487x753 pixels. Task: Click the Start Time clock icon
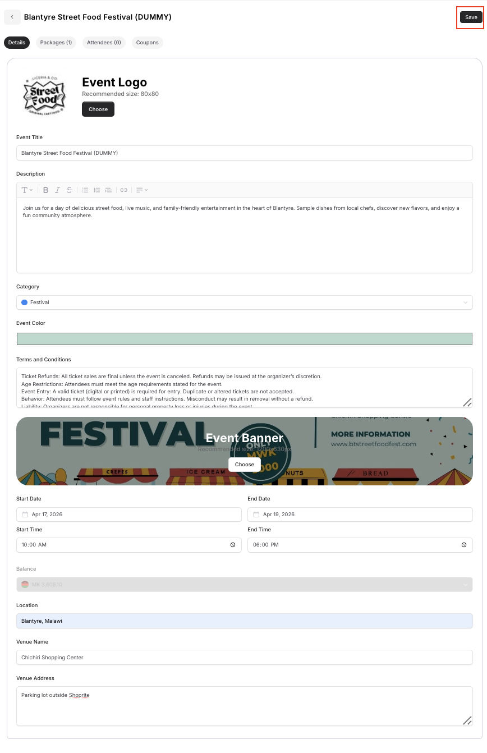(x=233, y=545)
